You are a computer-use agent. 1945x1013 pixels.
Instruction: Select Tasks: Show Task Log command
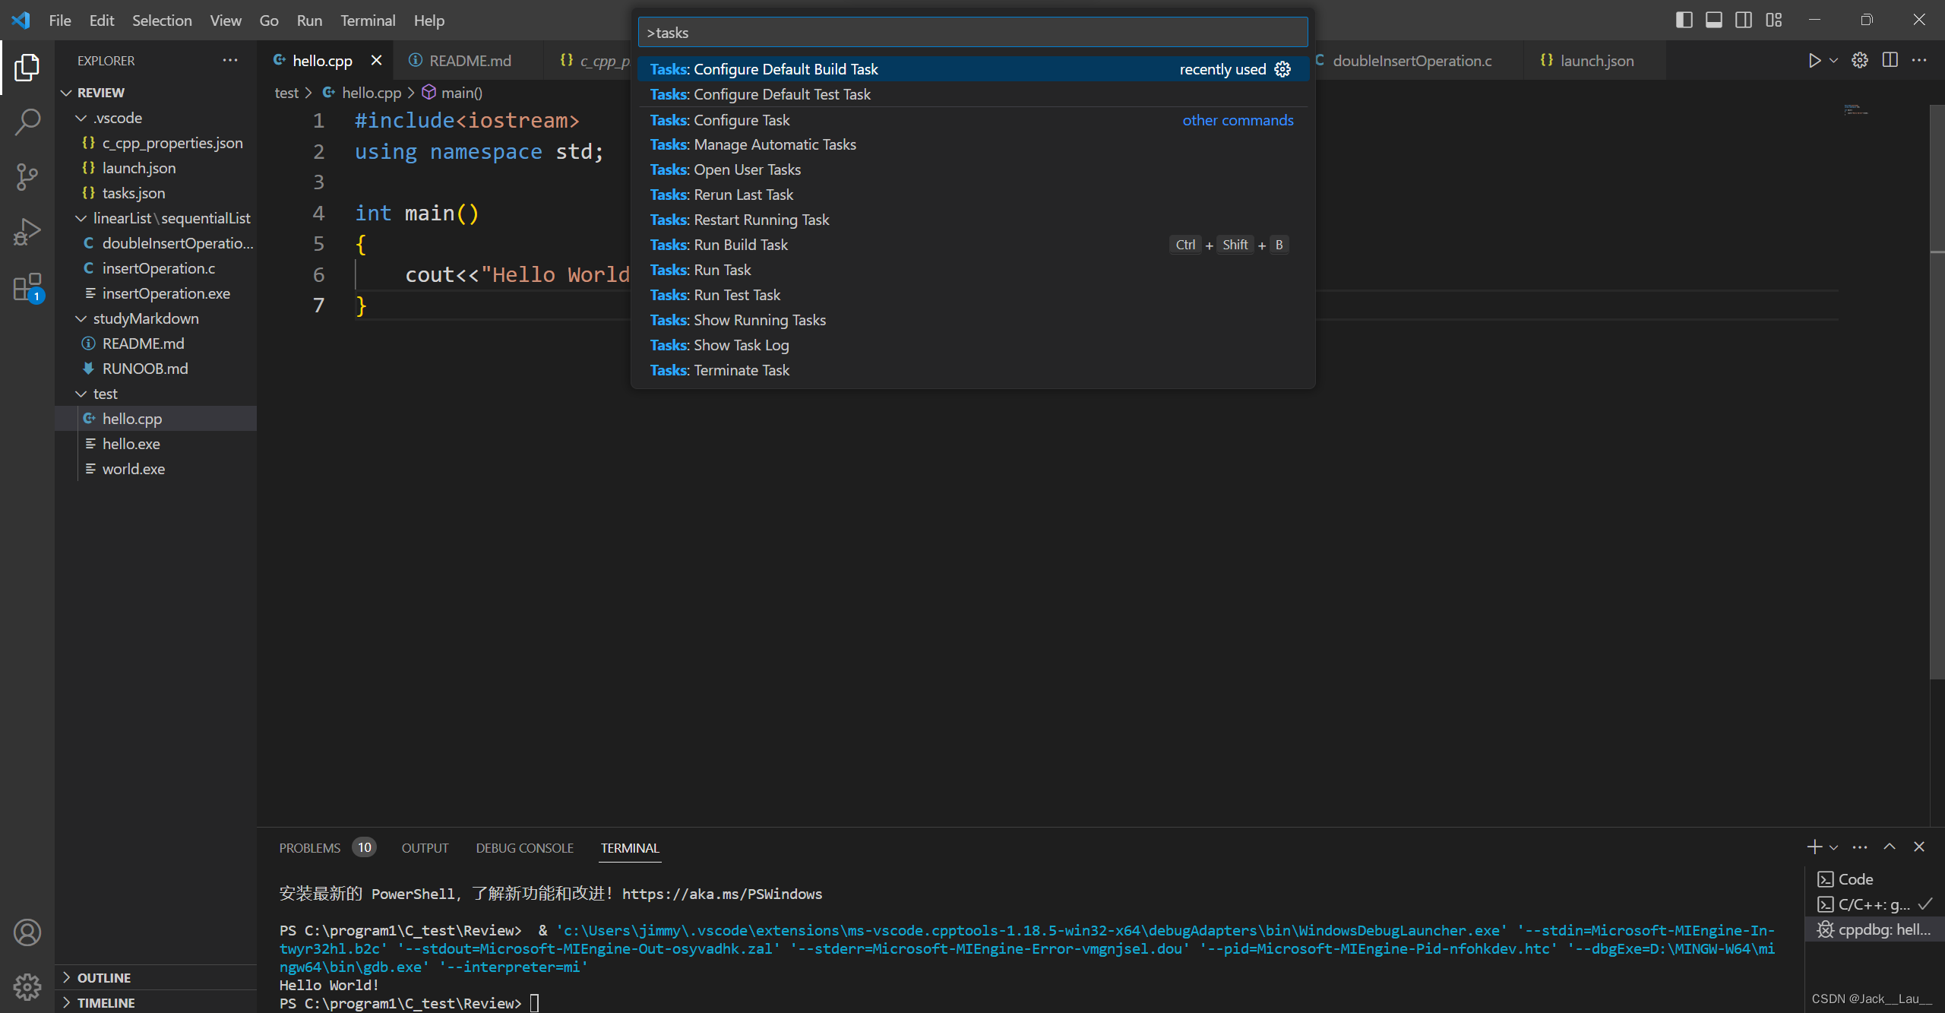click(972, 345)
